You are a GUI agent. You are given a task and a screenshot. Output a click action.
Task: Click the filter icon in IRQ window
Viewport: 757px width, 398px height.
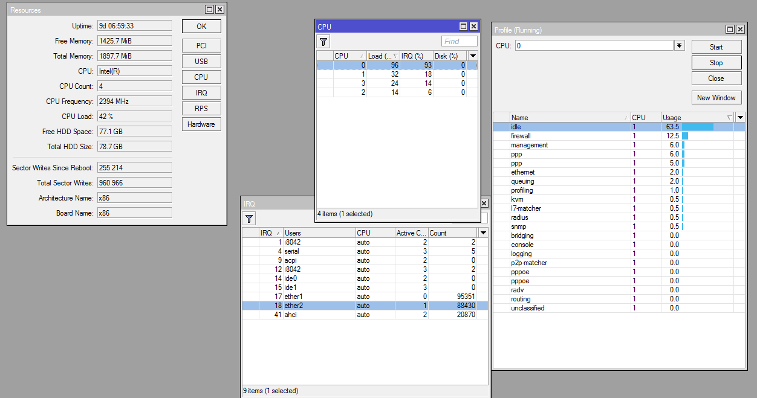coord(249,219)
